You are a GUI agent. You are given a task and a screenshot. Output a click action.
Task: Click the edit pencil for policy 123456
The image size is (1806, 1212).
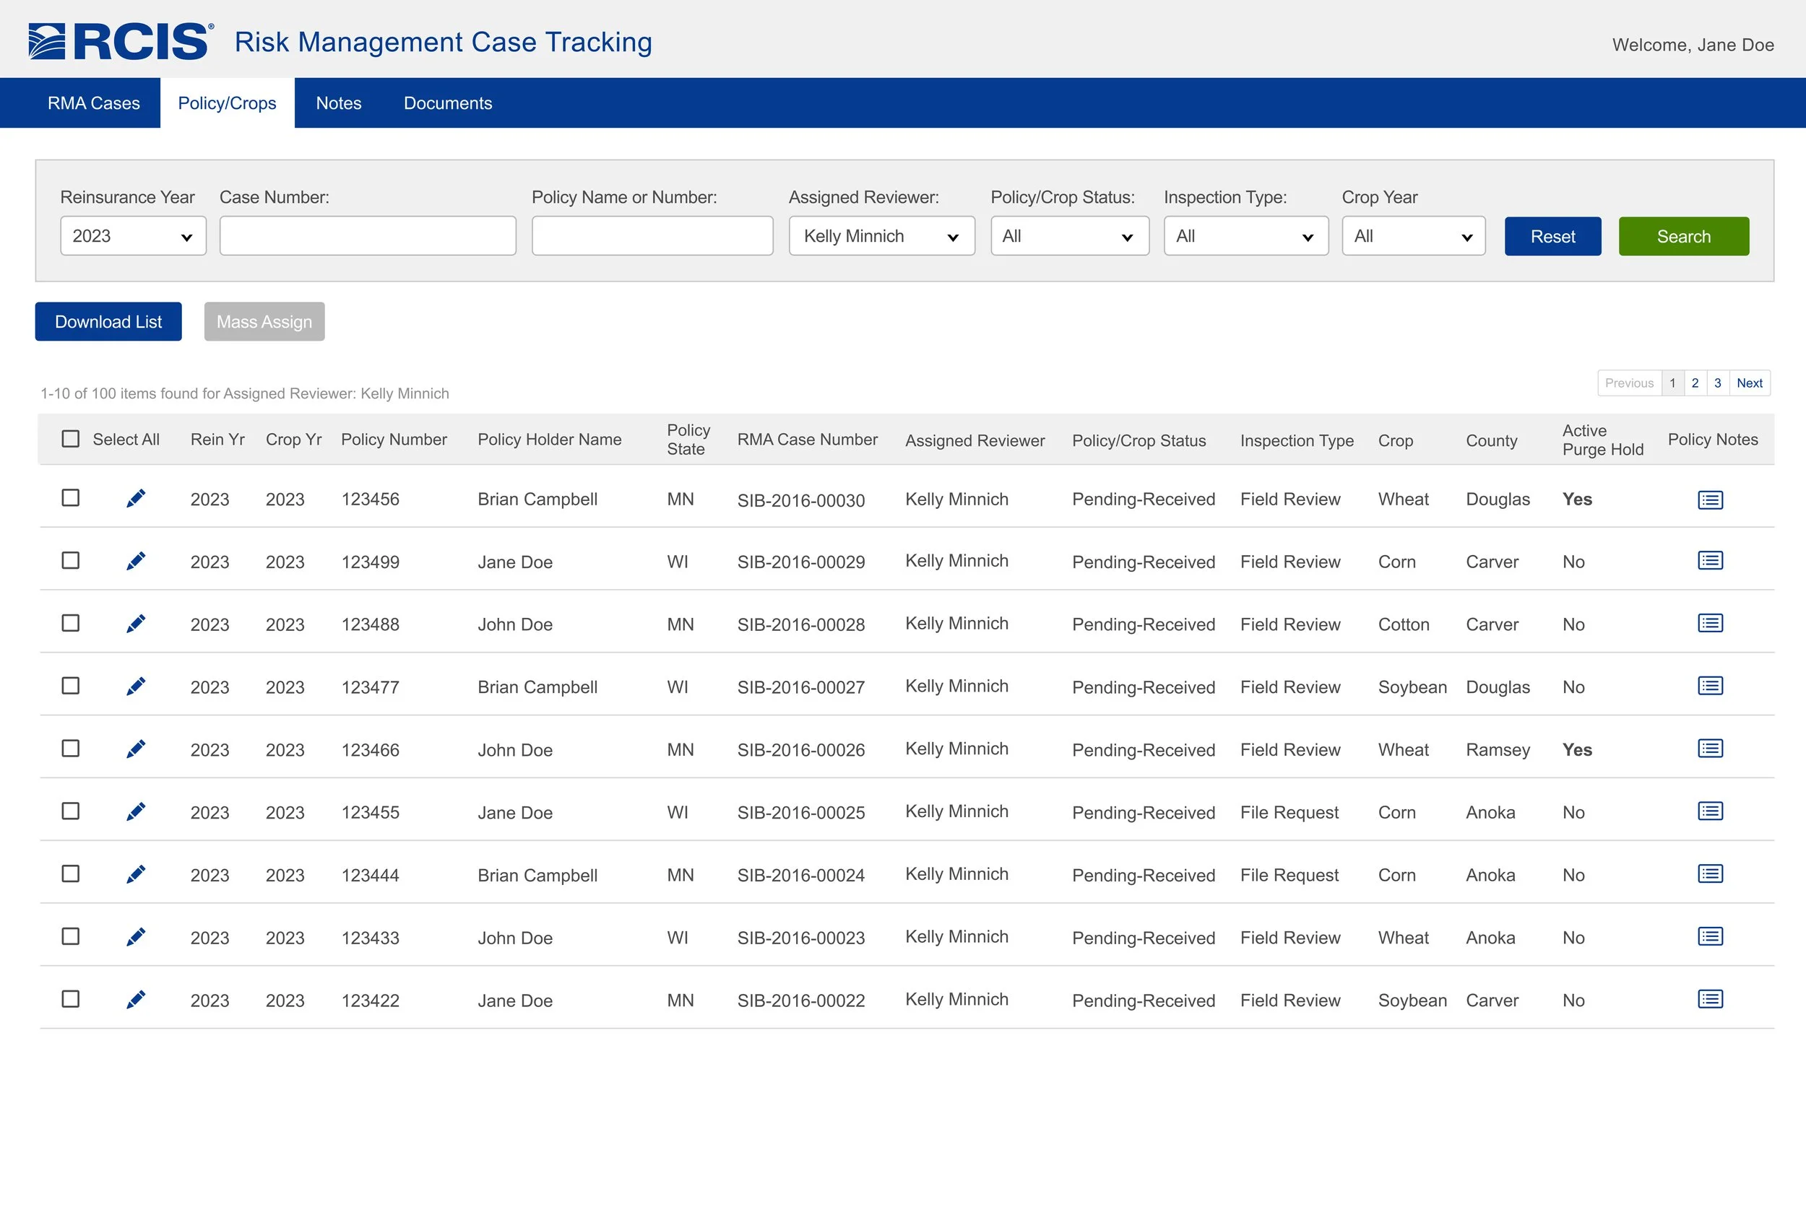135,499
